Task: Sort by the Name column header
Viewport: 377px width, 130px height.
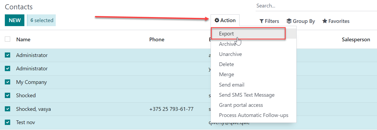Action: (23, 39)
